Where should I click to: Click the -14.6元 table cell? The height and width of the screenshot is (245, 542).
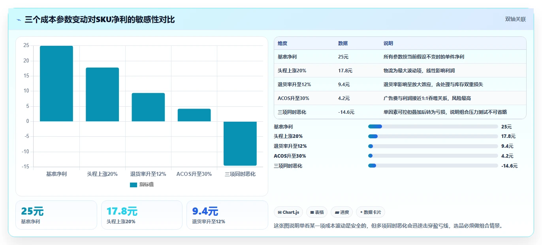[346, 112]
